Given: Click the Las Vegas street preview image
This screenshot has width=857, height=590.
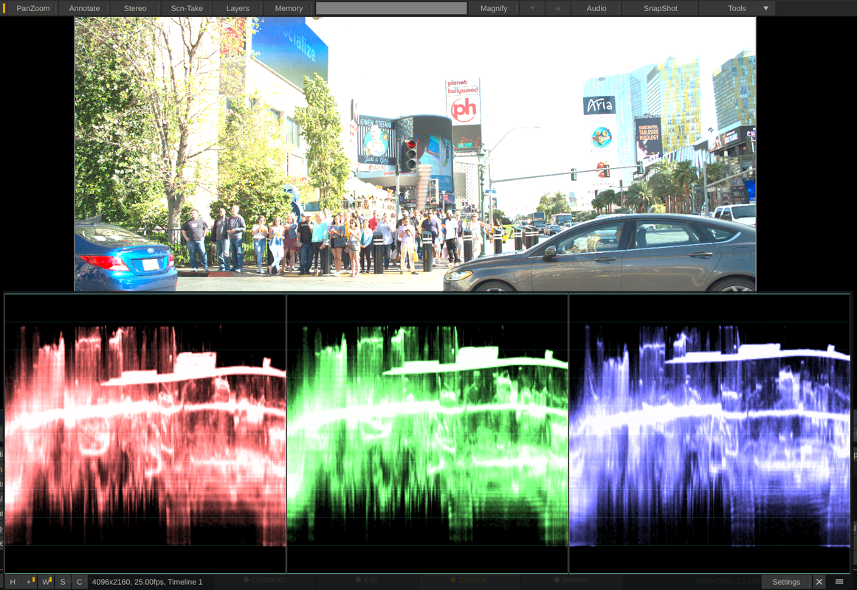Looking at the screenshot, I should tap(416, 154).
